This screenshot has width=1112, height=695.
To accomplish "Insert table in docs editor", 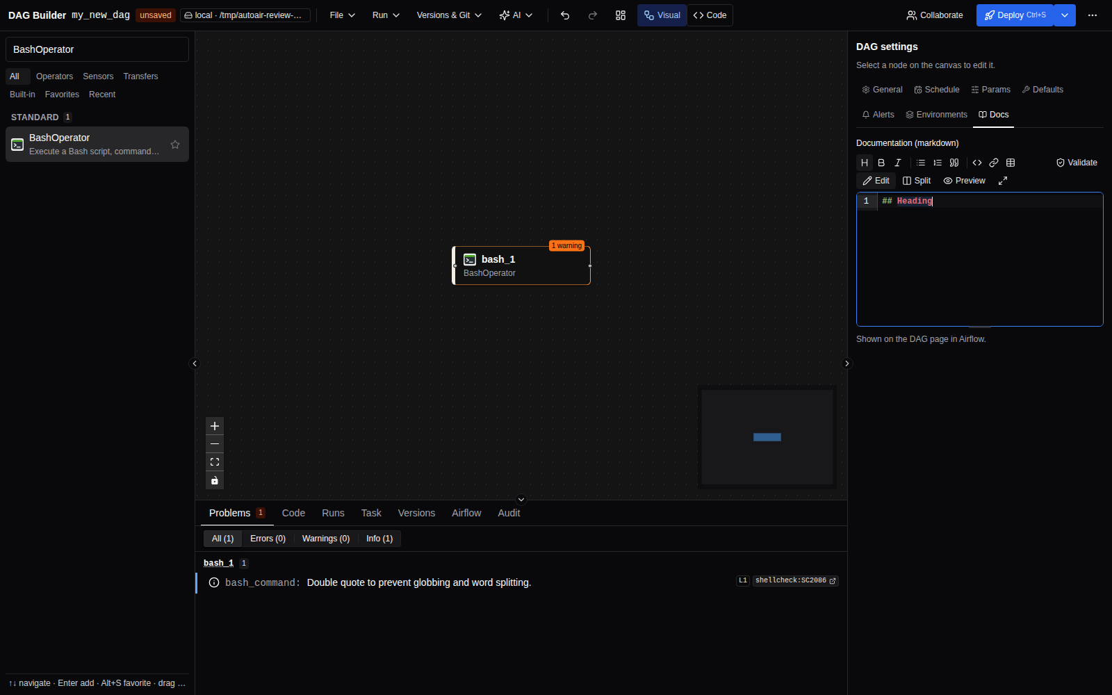I will coord(1011,163).
